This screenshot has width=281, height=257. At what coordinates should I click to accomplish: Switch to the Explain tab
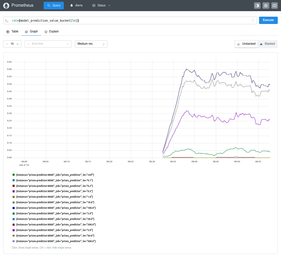coord(52,32)
